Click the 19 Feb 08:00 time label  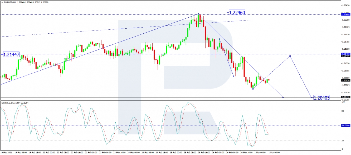20,152
